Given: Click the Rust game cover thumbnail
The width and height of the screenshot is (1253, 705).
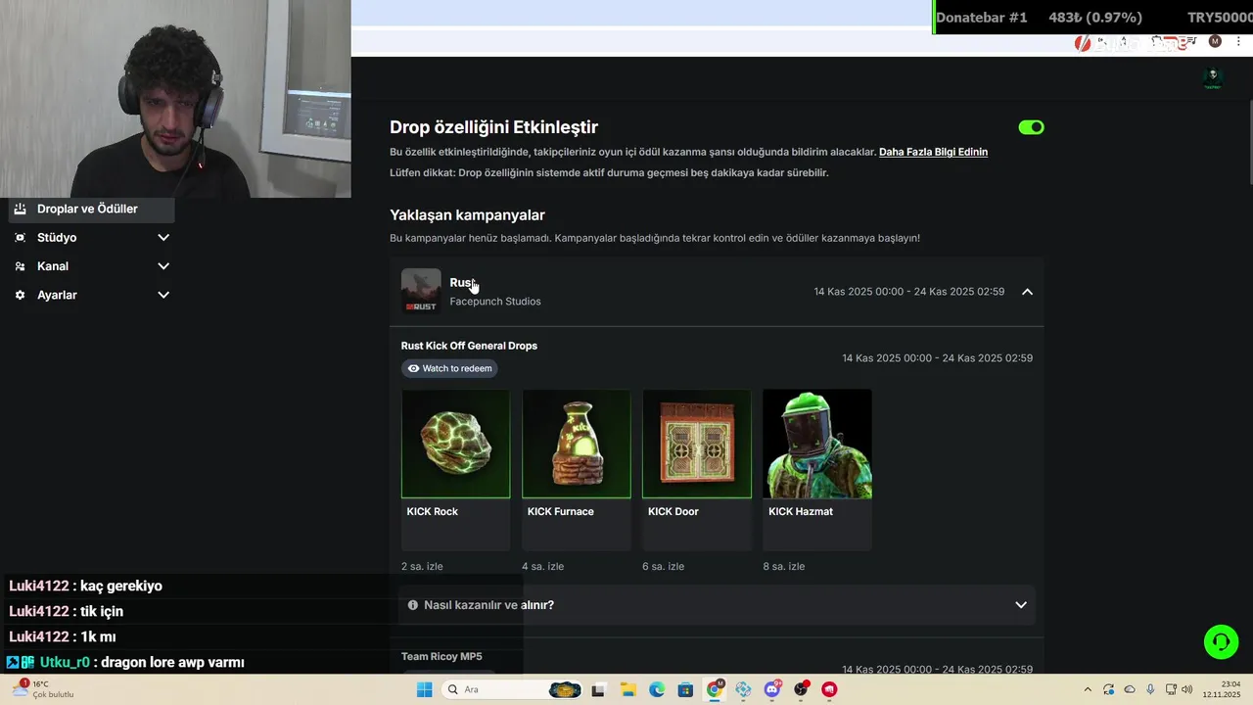Looking at the screenshot, I should click(x=421, y=291).
